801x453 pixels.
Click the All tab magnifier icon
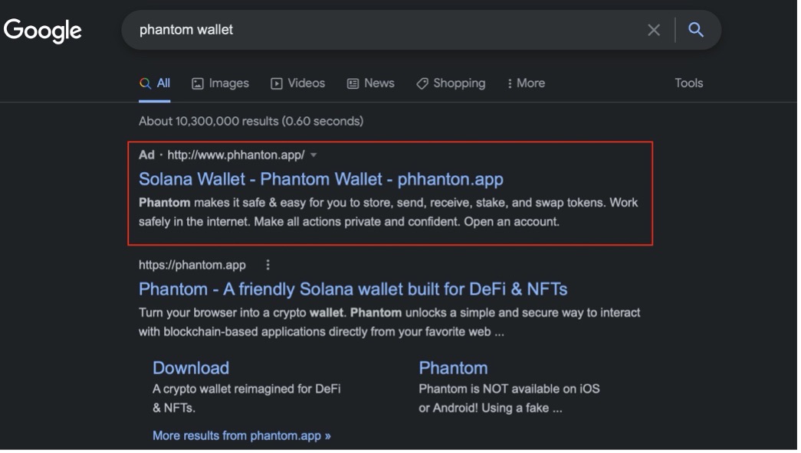click(145, 83)
